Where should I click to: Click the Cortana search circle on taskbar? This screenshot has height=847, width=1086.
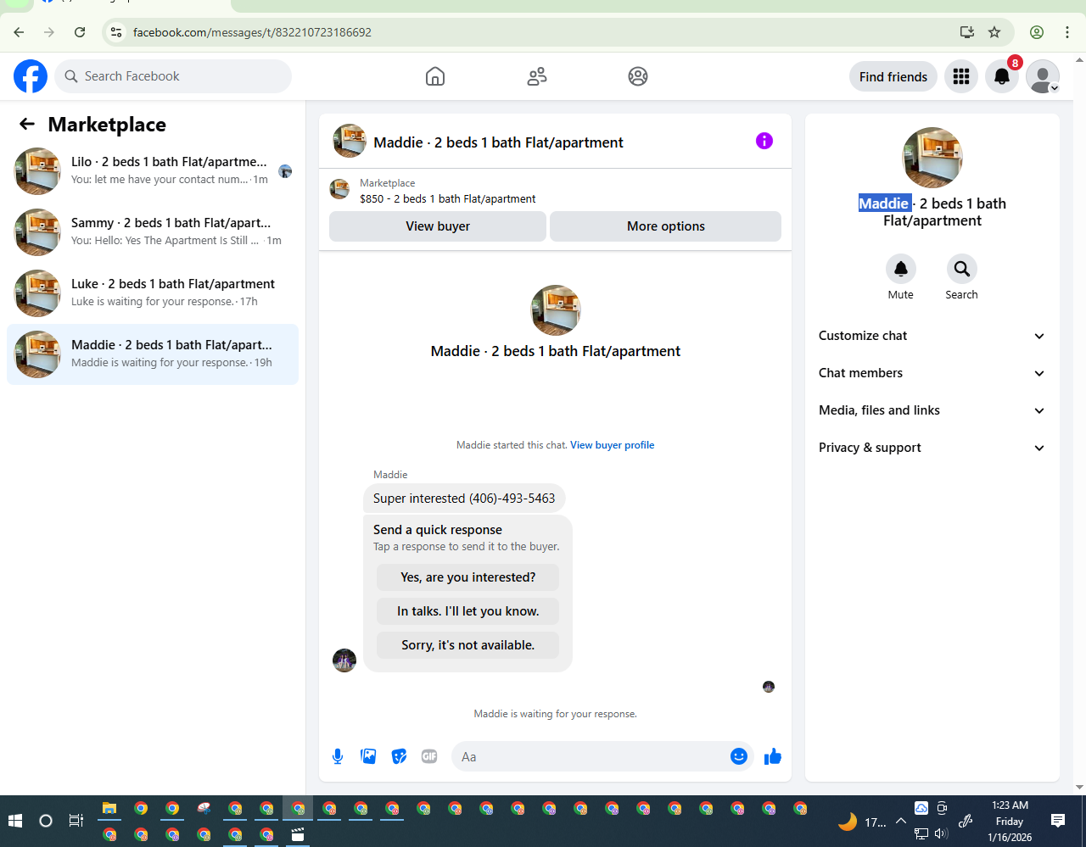(x=46, y=821)
